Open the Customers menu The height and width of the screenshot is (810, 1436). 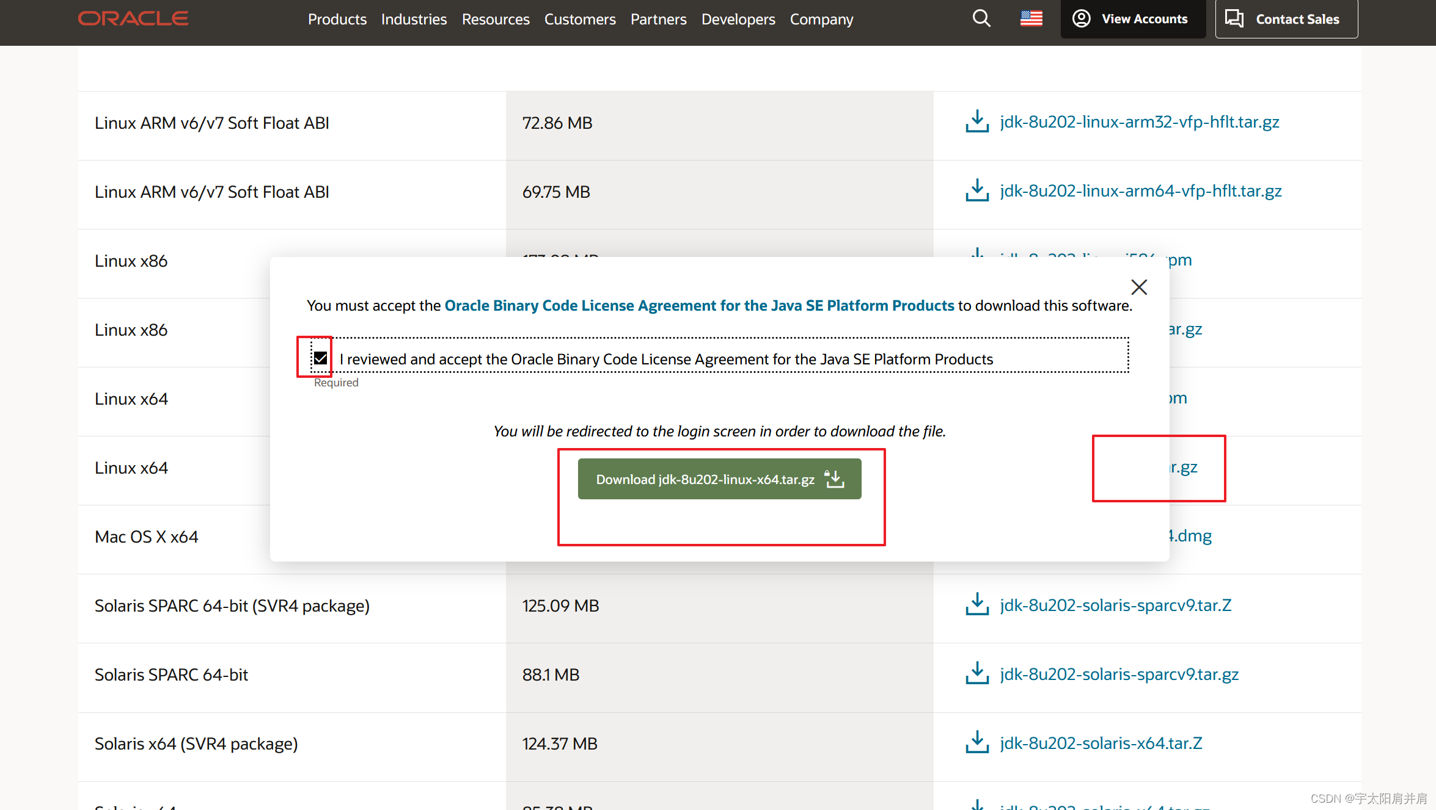580,20
